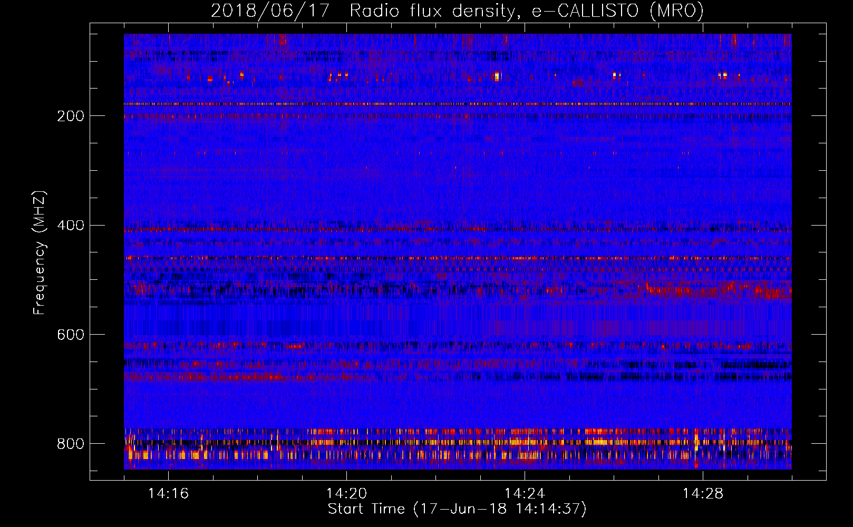Click the 14:28 time tick label
The width and height of the screenshot is (853, 527).
tap(703, 493)
